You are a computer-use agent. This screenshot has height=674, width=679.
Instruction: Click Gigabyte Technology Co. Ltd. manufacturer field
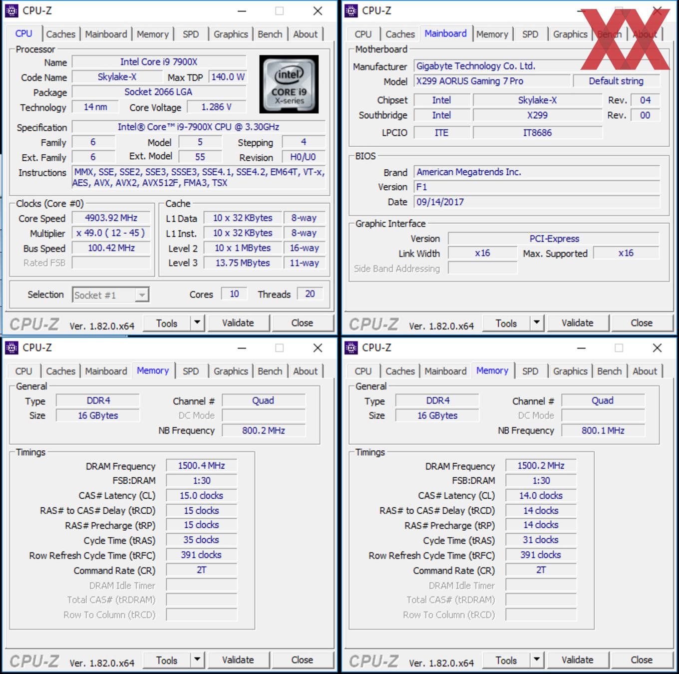537,66
